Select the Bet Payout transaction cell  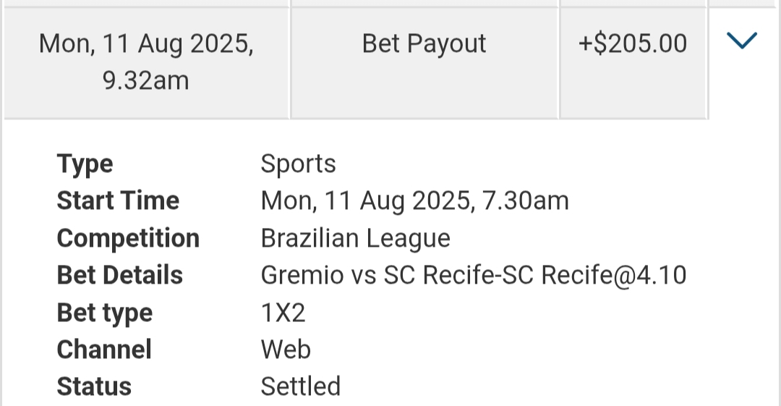(424, 43)
